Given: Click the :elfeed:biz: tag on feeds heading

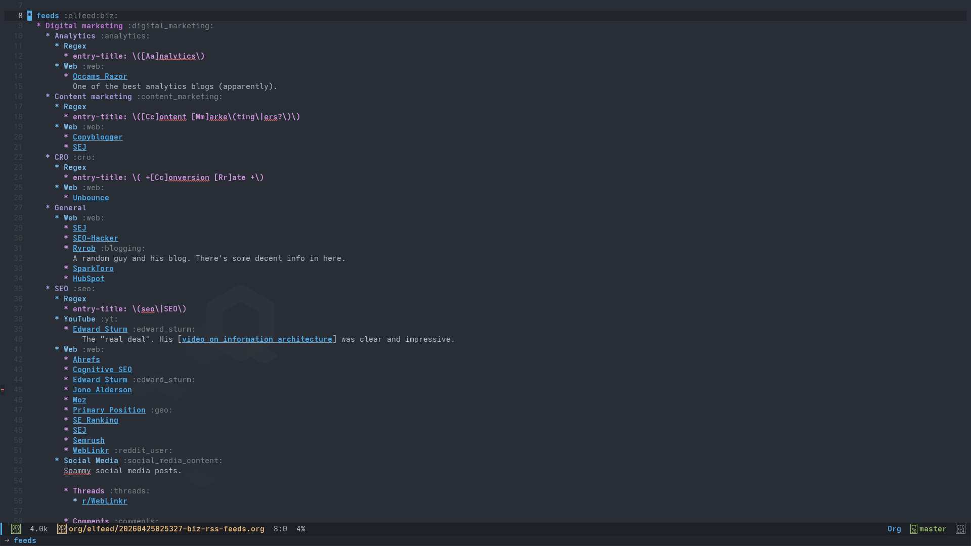Looking at the screenshot, I should click(x=91, y=16).
